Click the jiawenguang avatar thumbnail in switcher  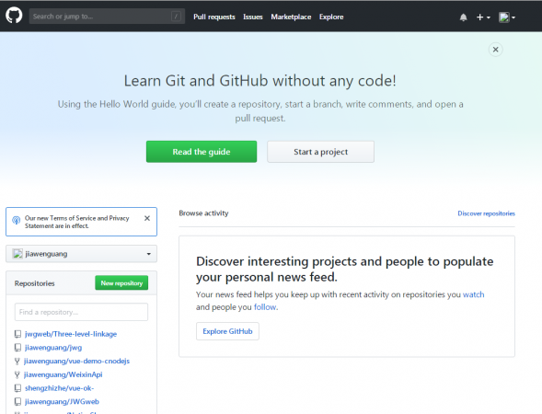[17, 254]
